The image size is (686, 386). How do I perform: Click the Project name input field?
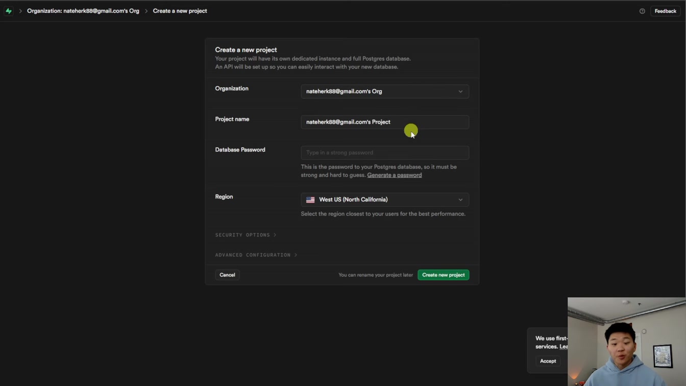[x=385, y=122]
